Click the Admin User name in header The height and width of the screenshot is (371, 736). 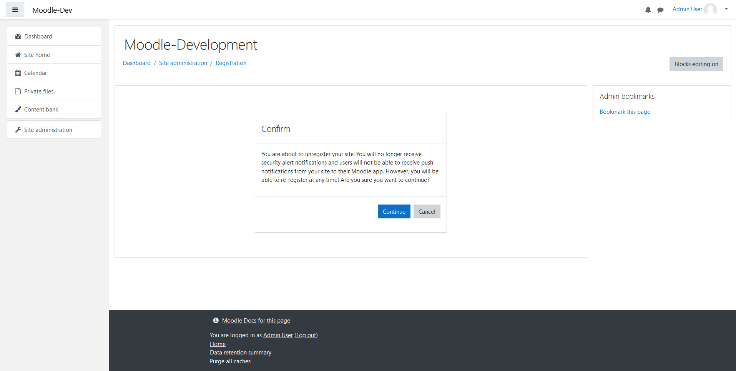click(x=687, y=9)
